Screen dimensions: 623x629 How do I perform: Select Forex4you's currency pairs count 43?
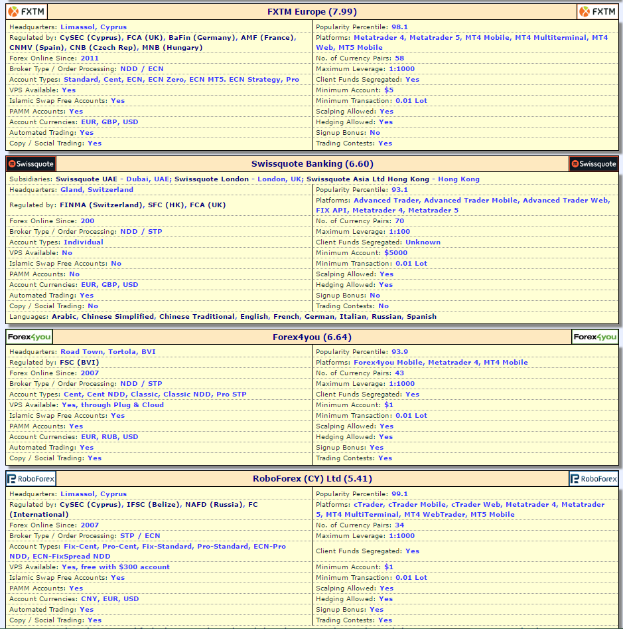tap(399, 373)
